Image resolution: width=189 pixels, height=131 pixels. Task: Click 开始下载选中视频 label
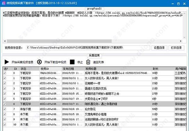(55, 62)
